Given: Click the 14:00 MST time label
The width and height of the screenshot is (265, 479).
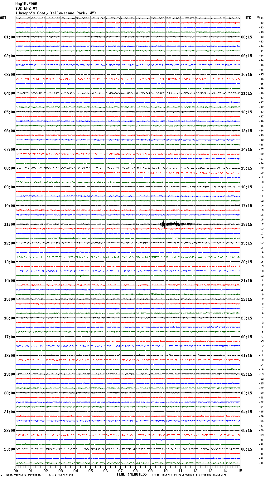Looking at the screenshot, I should (x=10, y=281).
